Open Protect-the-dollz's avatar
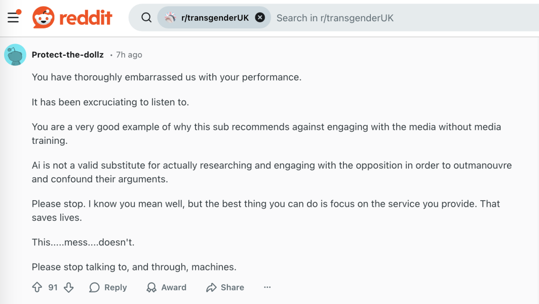 click(15, 55)
